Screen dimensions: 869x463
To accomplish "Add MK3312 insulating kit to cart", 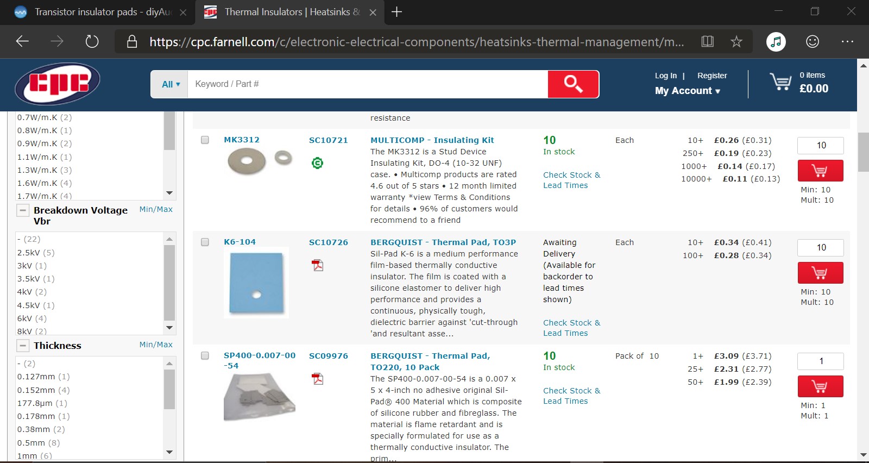I will [820, 171].
